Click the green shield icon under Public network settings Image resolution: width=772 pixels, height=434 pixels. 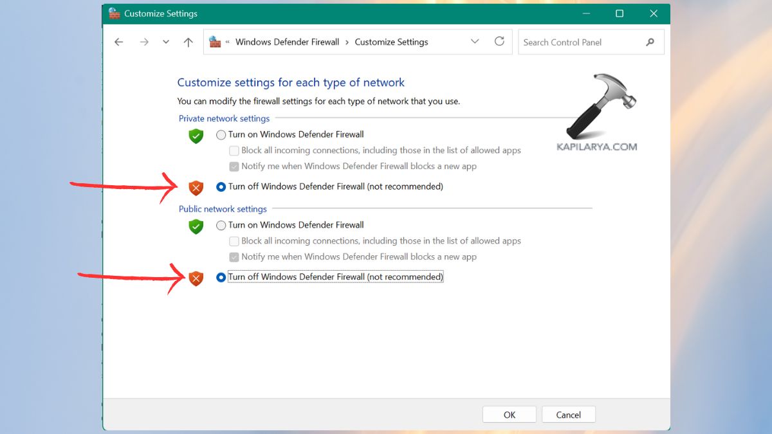point(196,227)
